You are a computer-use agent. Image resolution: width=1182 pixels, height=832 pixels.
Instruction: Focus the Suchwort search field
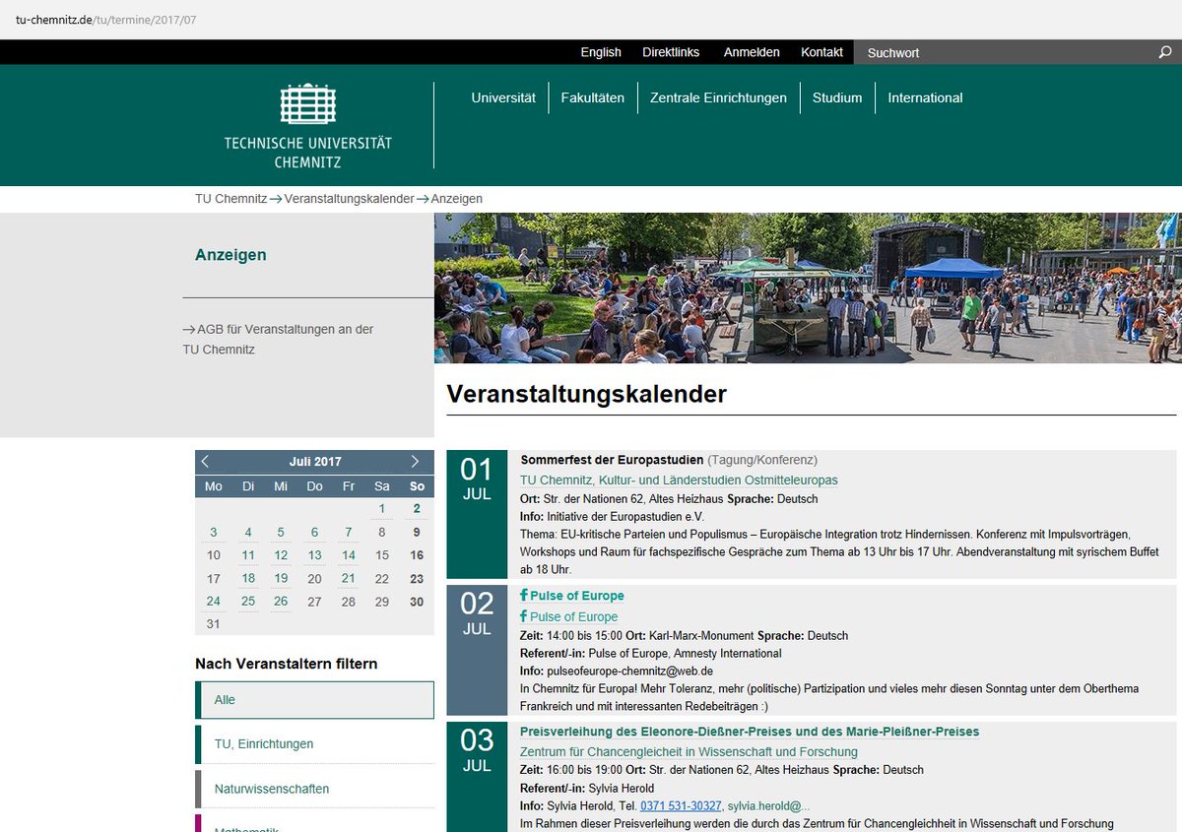coord(1005,52)
